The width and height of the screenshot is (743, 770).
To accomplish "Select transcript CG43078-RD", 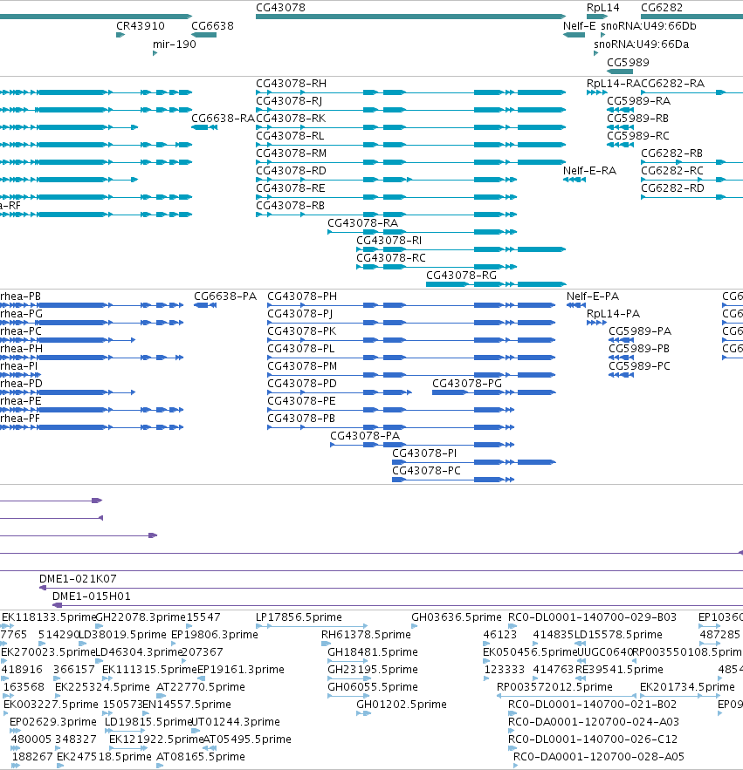I will tap(291, 170).
